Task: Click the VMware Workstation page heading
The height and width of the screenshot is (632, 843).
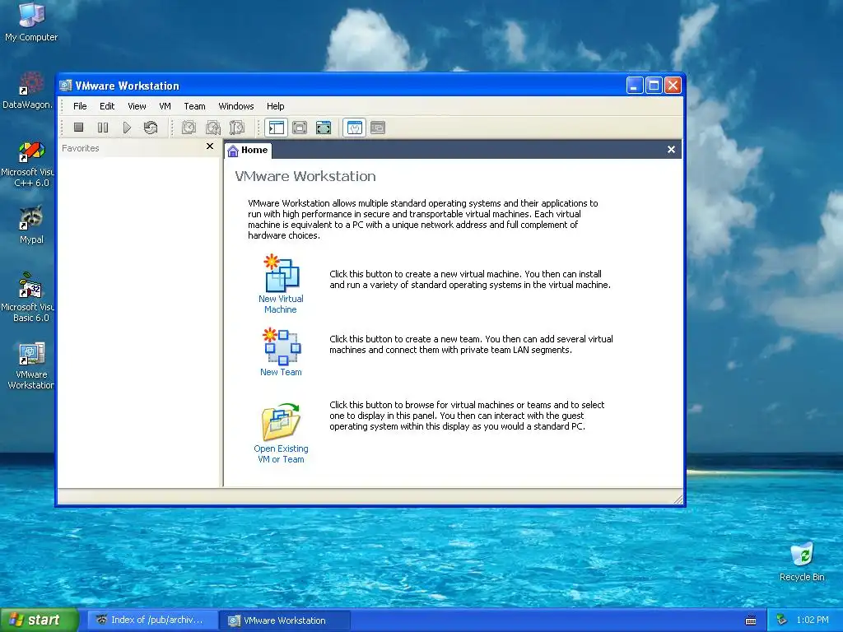Action: (305, 176)
